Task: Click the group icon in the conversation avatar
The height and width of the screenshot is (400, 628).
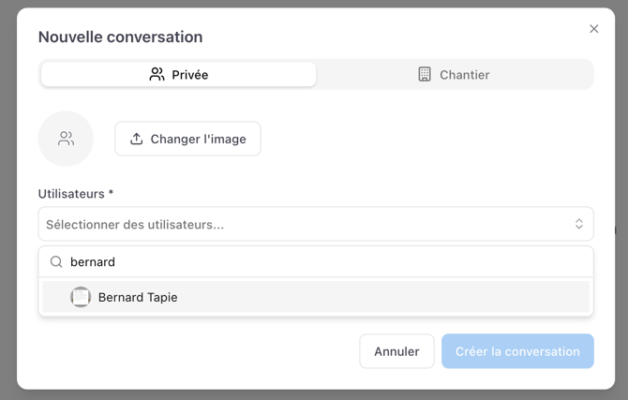Action: [66, 139]
